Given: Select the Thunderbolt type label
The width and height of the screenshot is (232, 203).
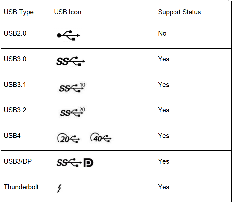Looking at the screenshot, I should [x=21, y=187].
